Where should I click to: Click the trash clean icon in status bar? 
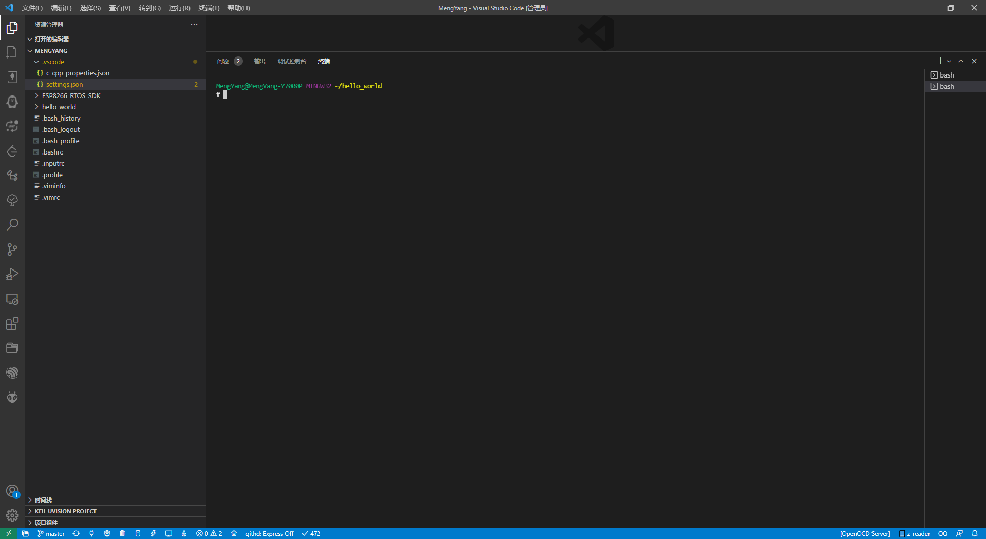click(x=122, y=533)
